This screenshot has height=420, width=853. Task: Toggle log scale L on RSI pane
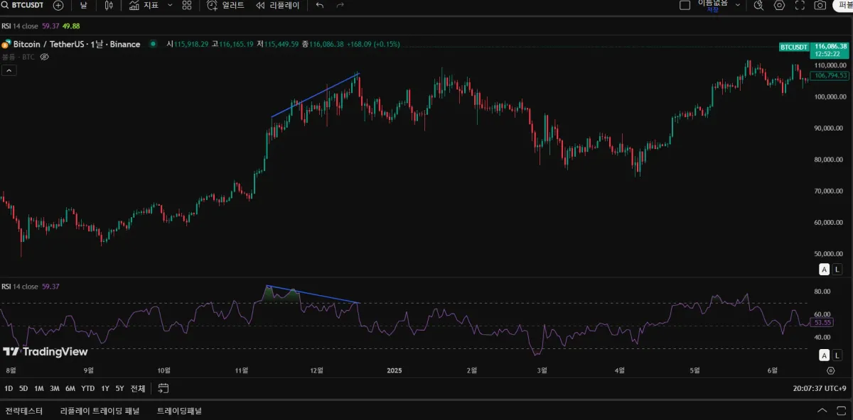[837, 355]
